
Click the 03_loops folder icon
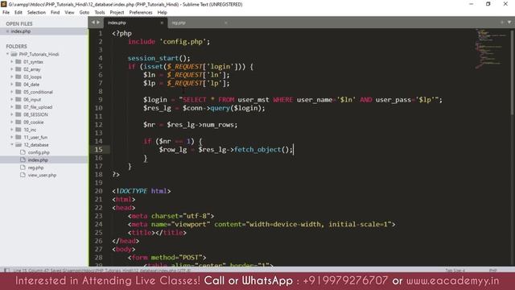tap(19, 77)
